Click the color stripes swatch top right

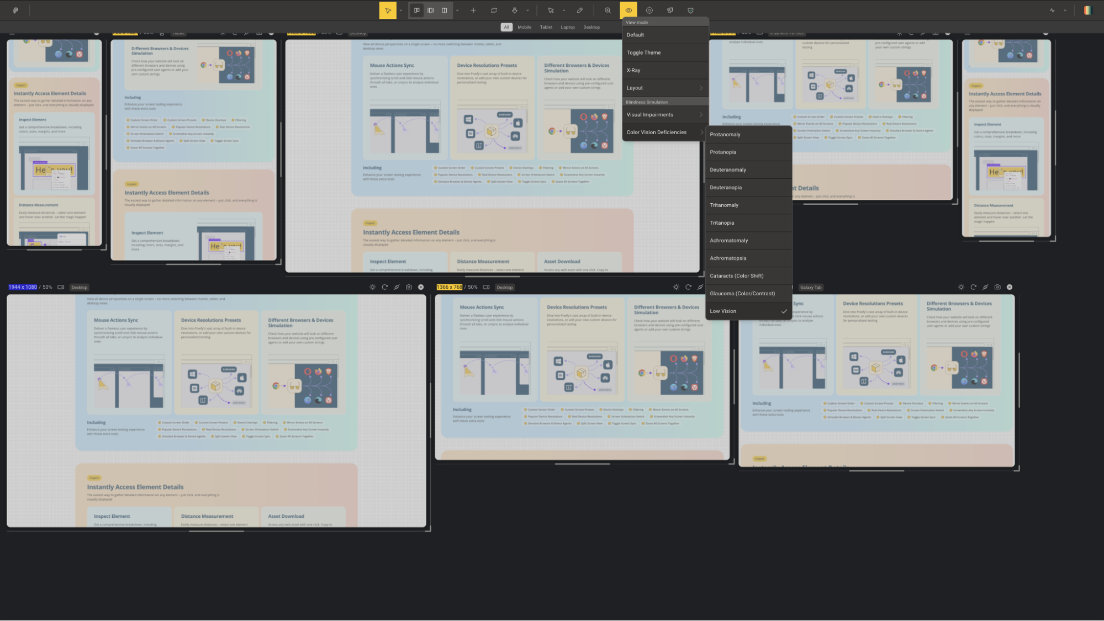click(x=1087, y=10)
